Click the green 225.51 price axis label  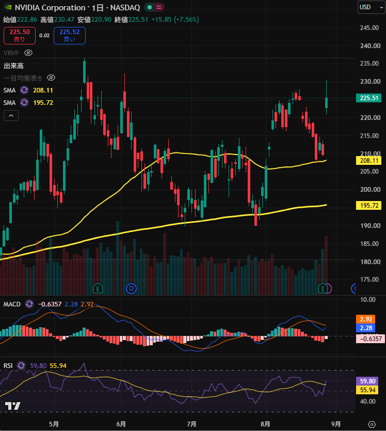point(368,98)
